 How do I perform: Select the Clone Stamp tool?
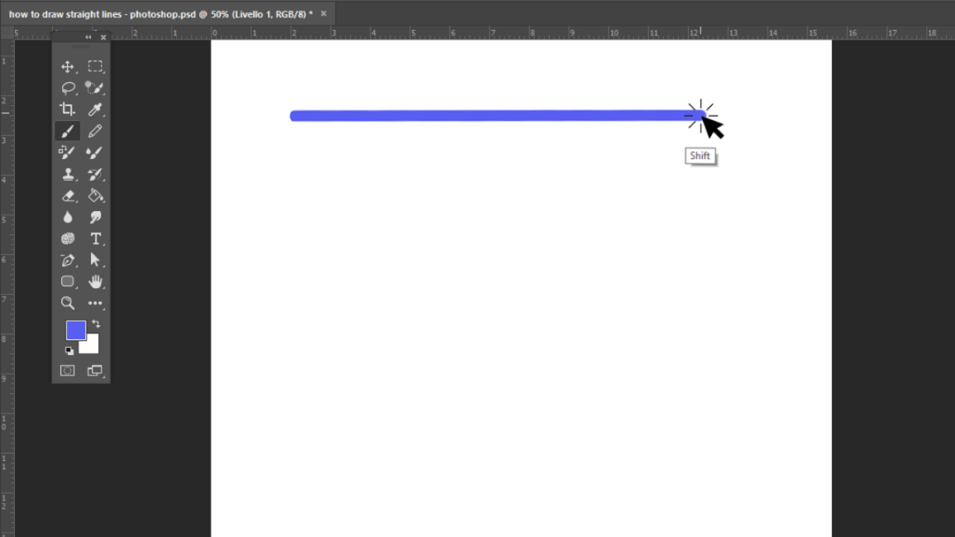68,173
